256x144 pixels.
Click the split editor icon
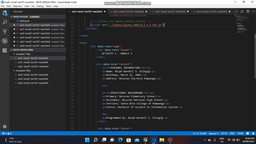pos(248,12)
